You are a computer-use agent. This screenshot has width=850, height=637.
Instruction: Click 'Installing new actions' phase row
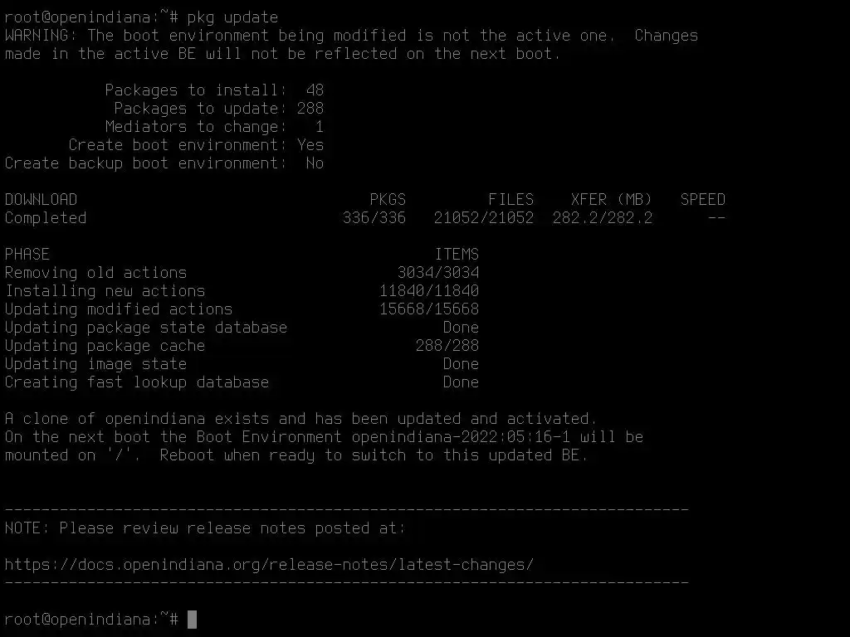[242, 291]
